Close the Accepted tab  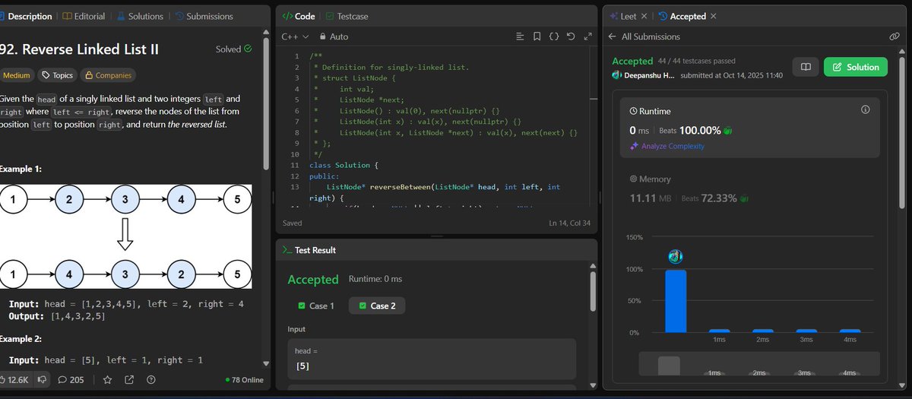tap(713, 16)
